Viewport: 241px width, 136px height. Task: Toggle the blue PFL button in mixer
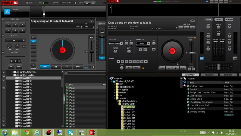coord(202,59)
